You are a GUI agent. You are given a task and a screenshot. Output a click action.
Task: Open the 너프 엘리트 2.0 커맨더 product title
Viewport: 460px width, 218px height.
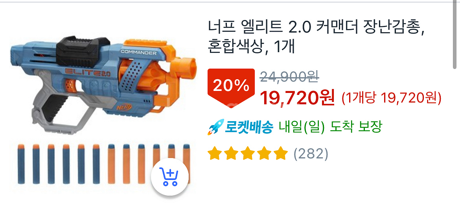pos(316,38)
